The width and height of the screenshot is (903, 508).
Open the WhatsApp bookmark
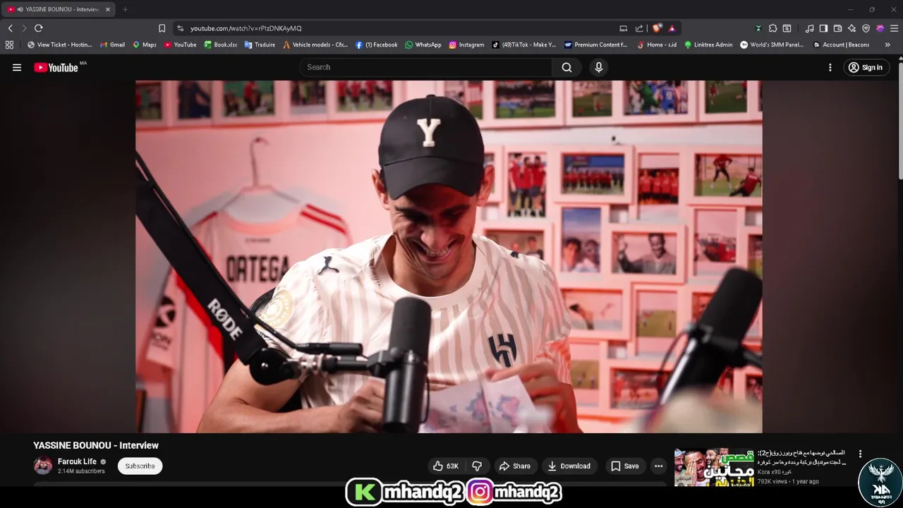pyautogui.click(x=423, y=44)
